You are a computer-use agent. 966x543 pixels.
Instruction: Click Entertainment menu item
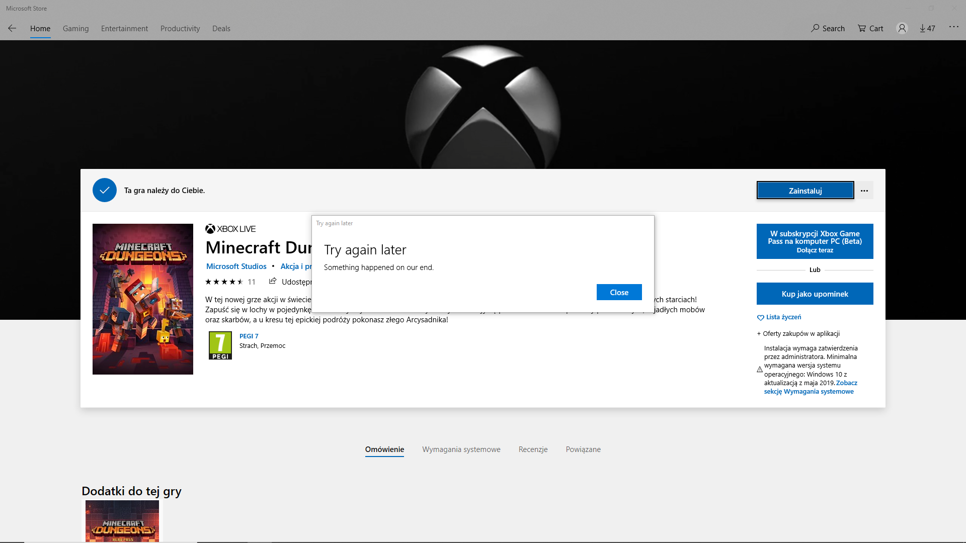coord(124,28)
